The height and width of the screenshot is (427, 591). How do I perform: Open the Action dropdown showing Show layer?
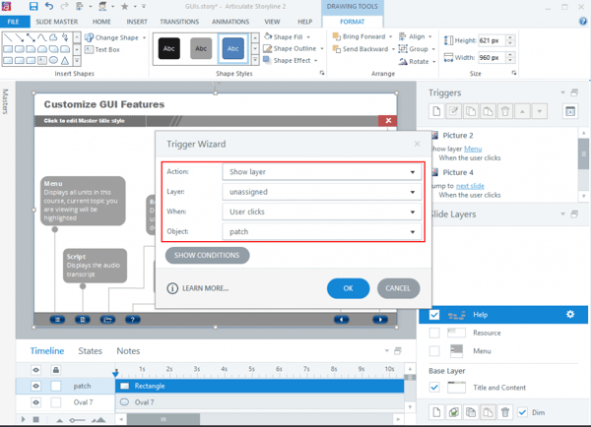click(321, 172)
